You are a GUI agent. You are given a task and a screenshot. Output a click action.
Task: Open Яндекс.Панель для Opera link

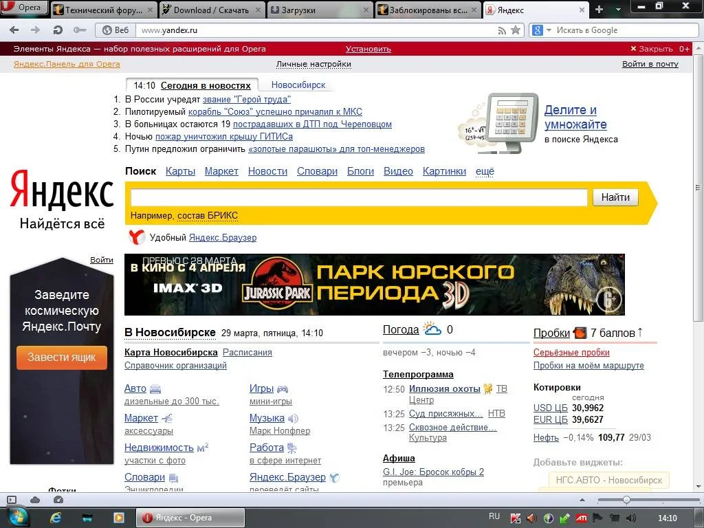pos(67,64)
